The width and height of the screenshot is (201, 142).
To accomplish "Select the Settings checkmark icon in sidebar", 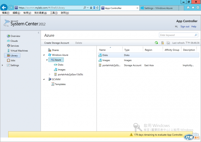I will point(9,65).
